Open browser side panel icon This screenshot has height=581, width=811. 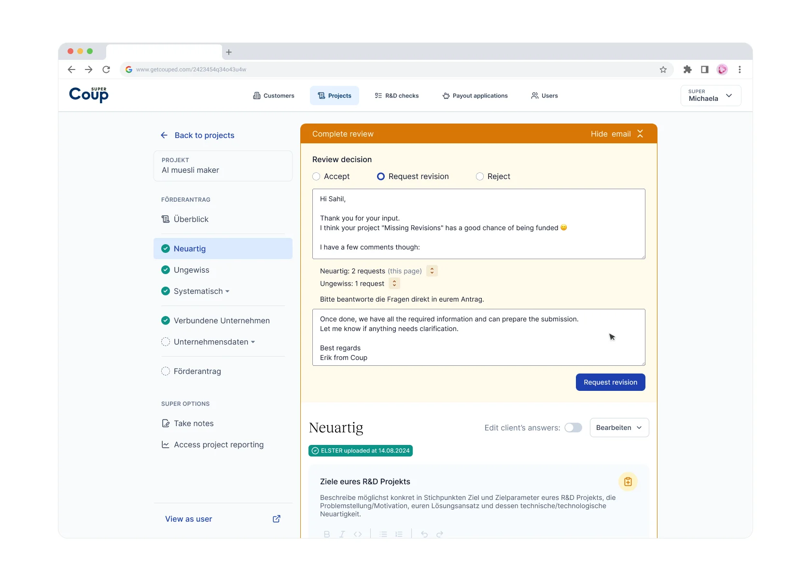[x=705, y=69]
